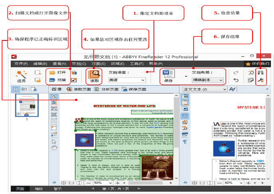Open the 任务 (Task) wizard icon
Viewport: 274px width, 194px height.
coord(21,76)
